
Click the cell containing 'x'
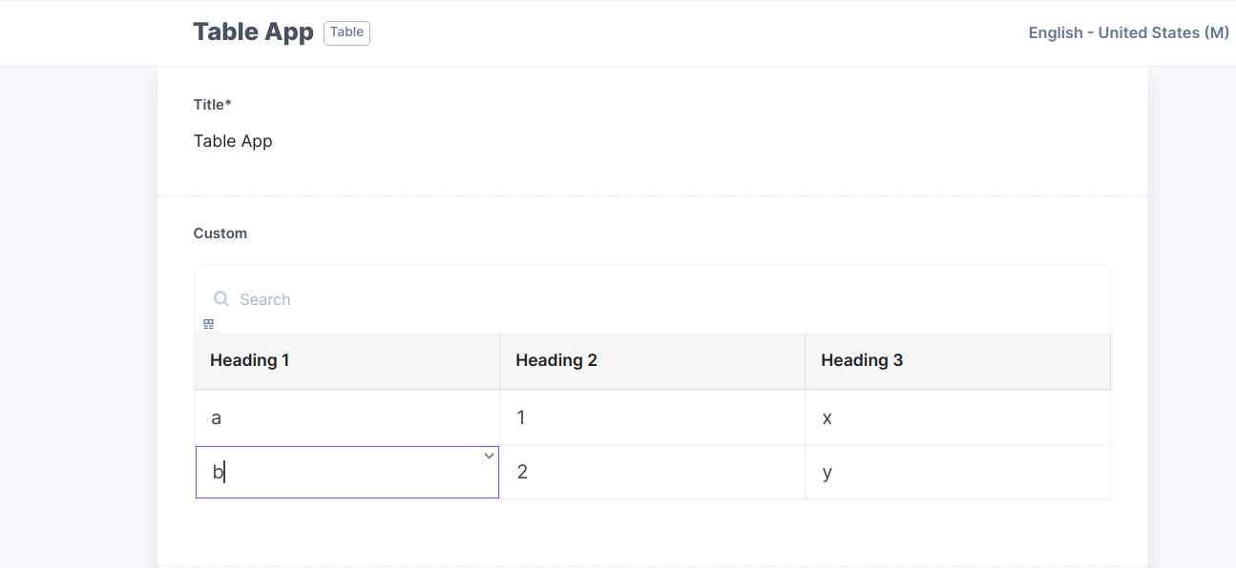[x=958, y=417]
